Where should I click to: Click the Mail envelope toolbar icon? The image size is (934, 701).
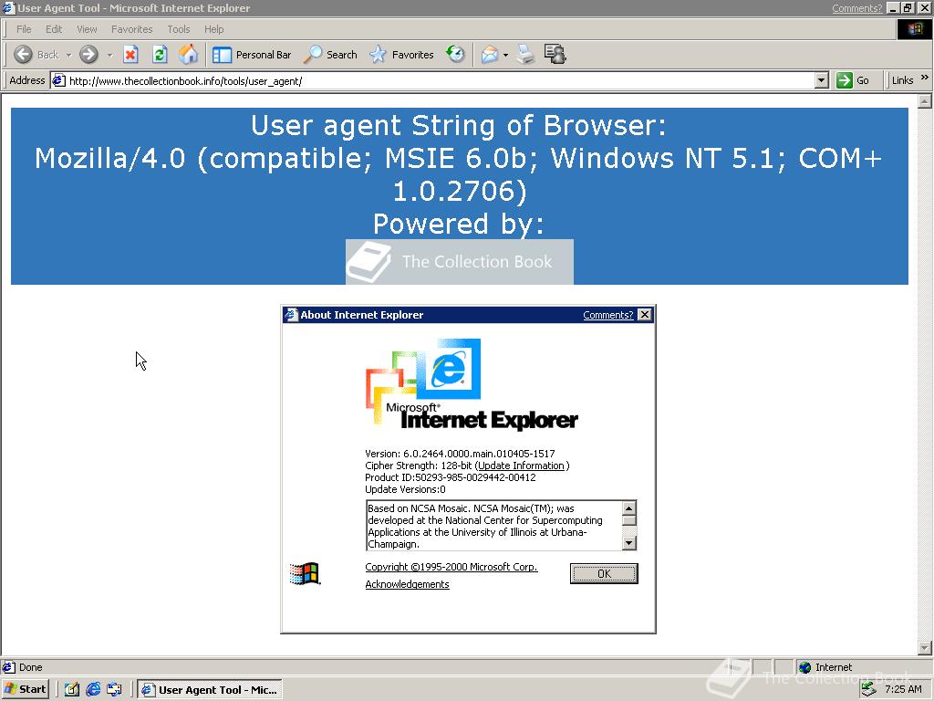pyautogui.click(x=489, y=55)
